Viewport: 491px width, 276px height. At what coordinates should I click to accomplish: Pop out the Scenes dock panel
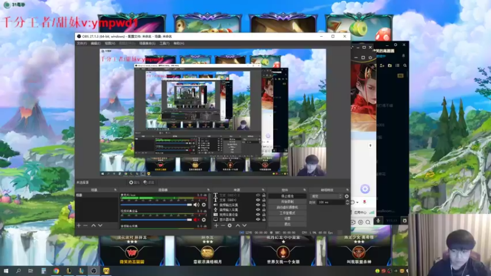coord(115,190)
